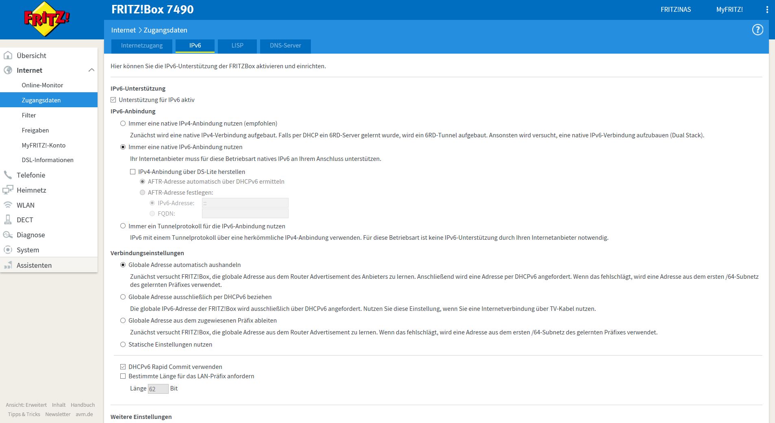Click the Inhalt footer link
The width and height of the screenshot is (775, 423).
(59, 405)
